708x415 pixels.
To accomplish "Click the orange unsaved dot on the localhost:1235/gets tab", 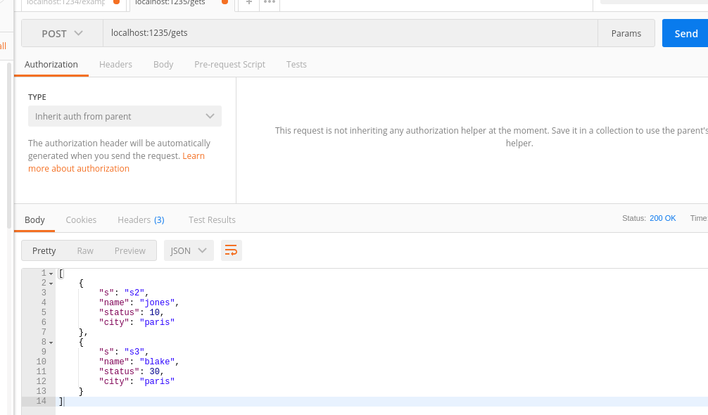I will [225, 2].
